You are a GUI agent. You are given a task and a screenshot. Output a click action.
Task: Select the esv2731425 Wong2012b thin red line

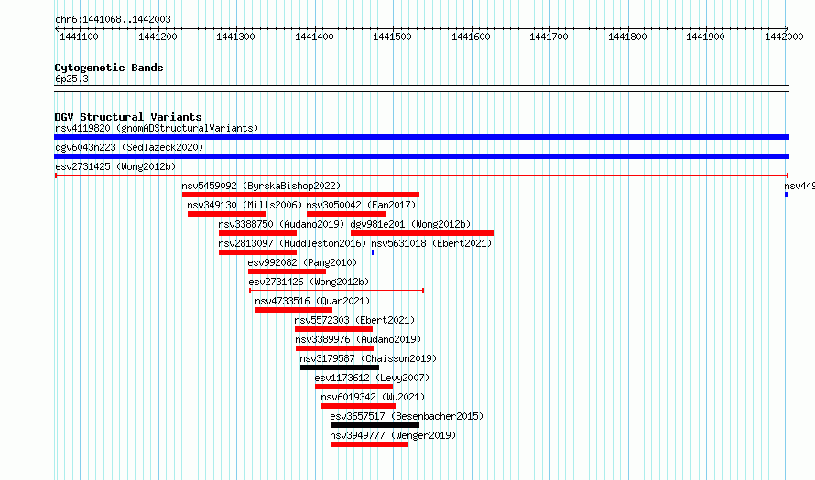421,176
